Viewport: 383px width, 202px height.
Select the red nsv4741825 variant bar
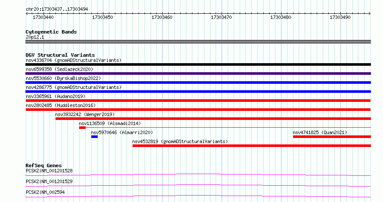(x=332, y=137)
